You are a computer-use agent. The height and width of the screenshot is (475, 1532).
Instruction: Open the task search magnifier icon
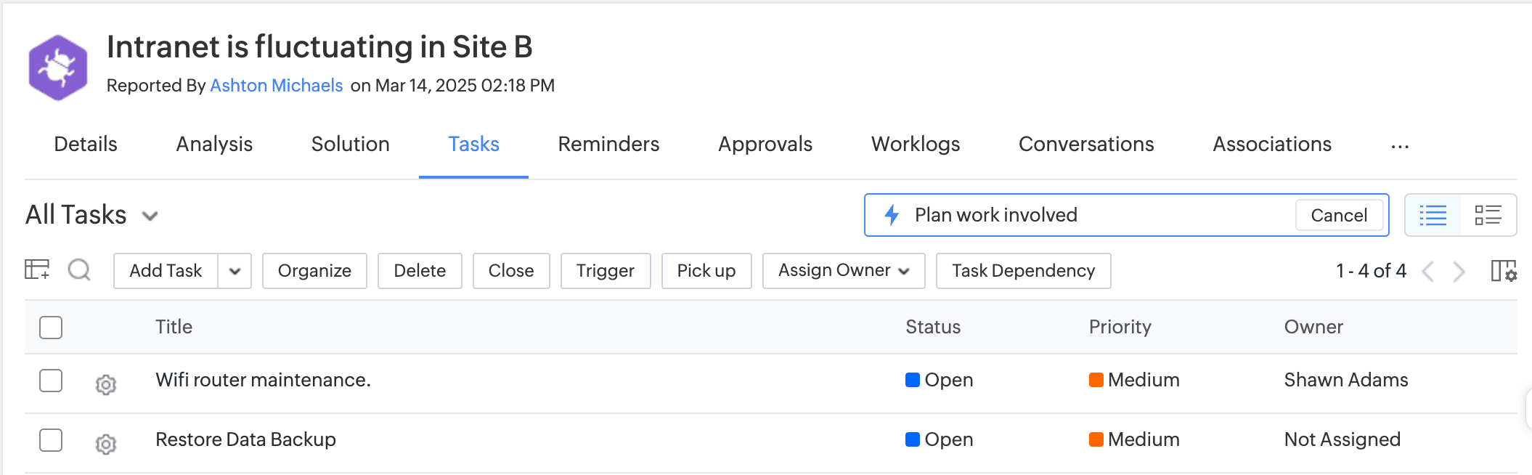pyautogui.click(x=79, y=270)
